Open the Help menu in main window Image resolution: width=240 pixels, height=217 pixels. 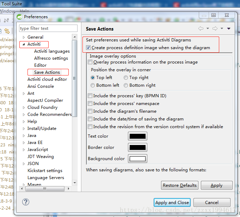[24, 11]
